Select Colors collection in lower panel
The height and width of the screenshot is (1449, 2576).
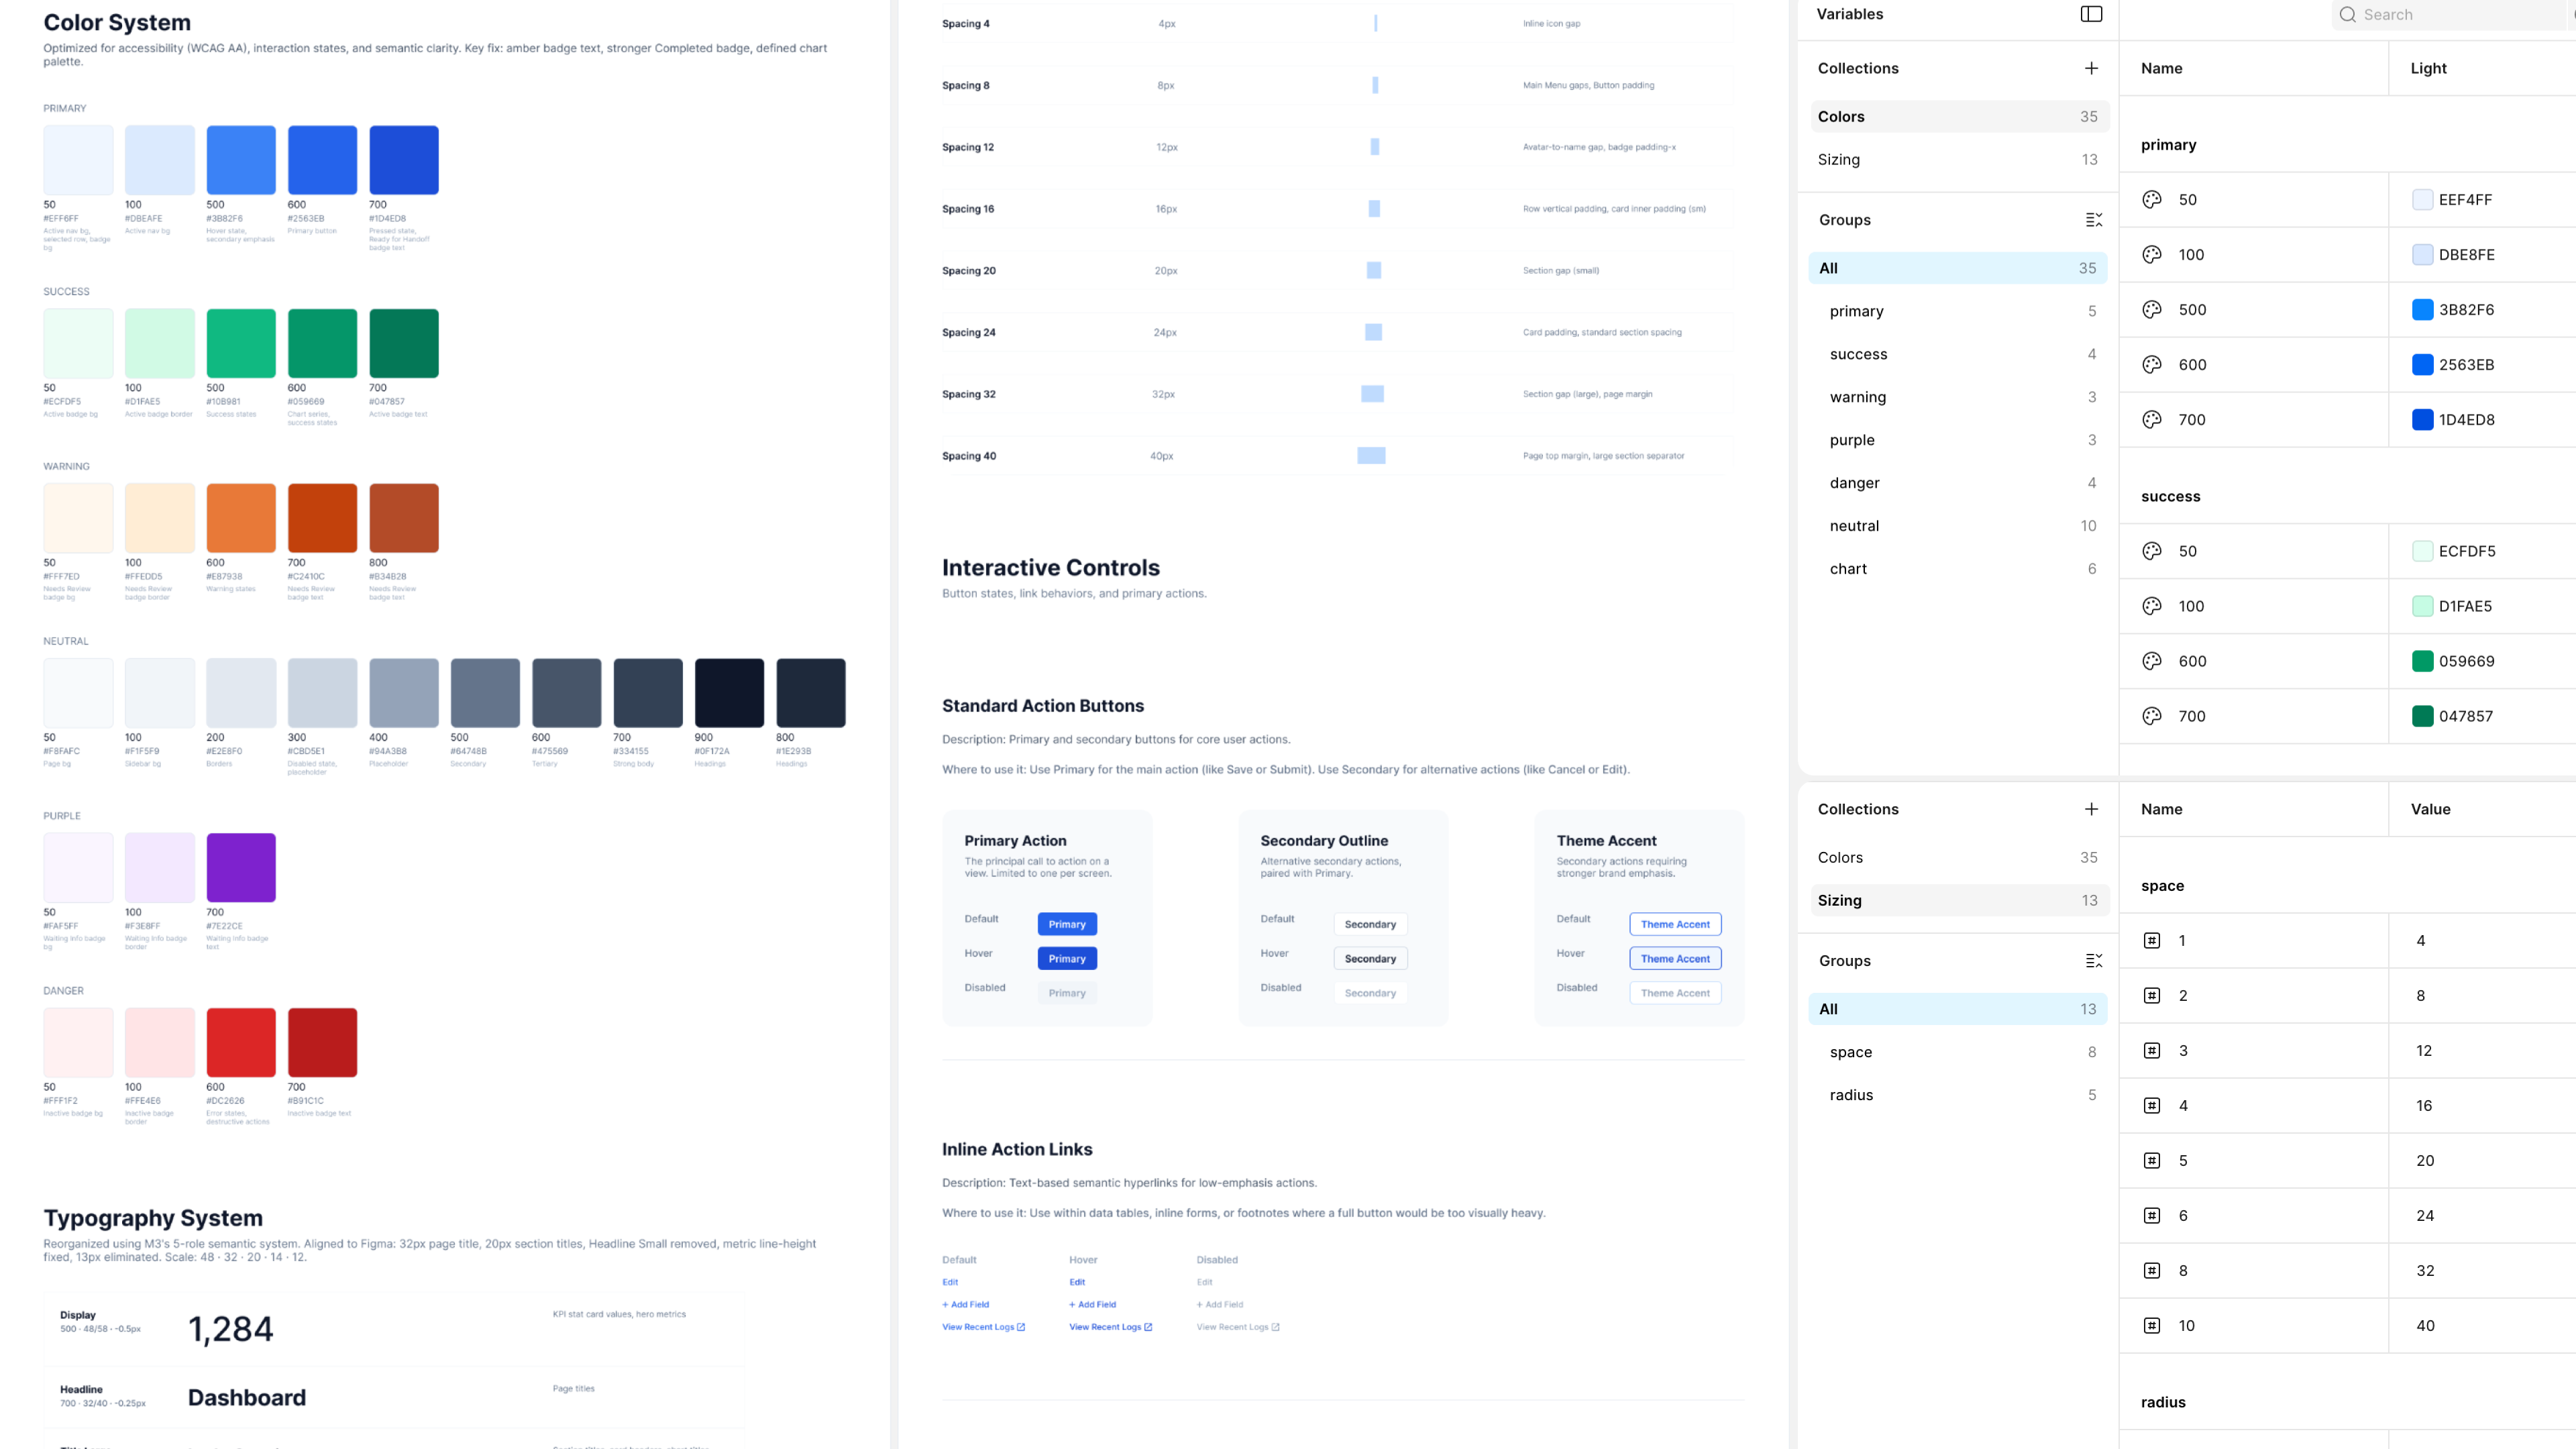1959,858
